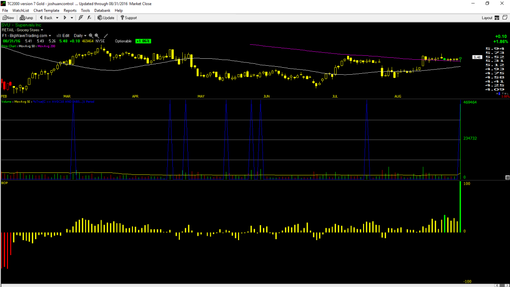Open the Back history dropdown arrow

point(57,18)
